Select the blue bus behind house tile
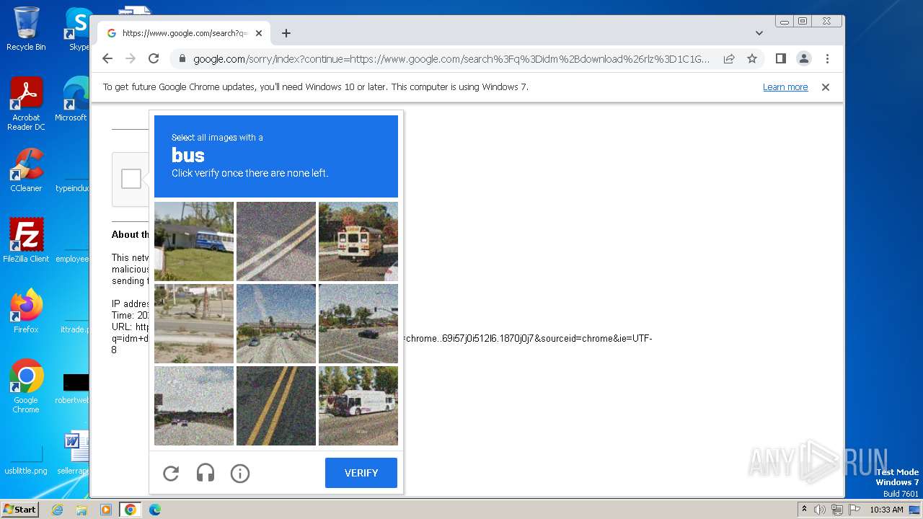 click(194, 241)
